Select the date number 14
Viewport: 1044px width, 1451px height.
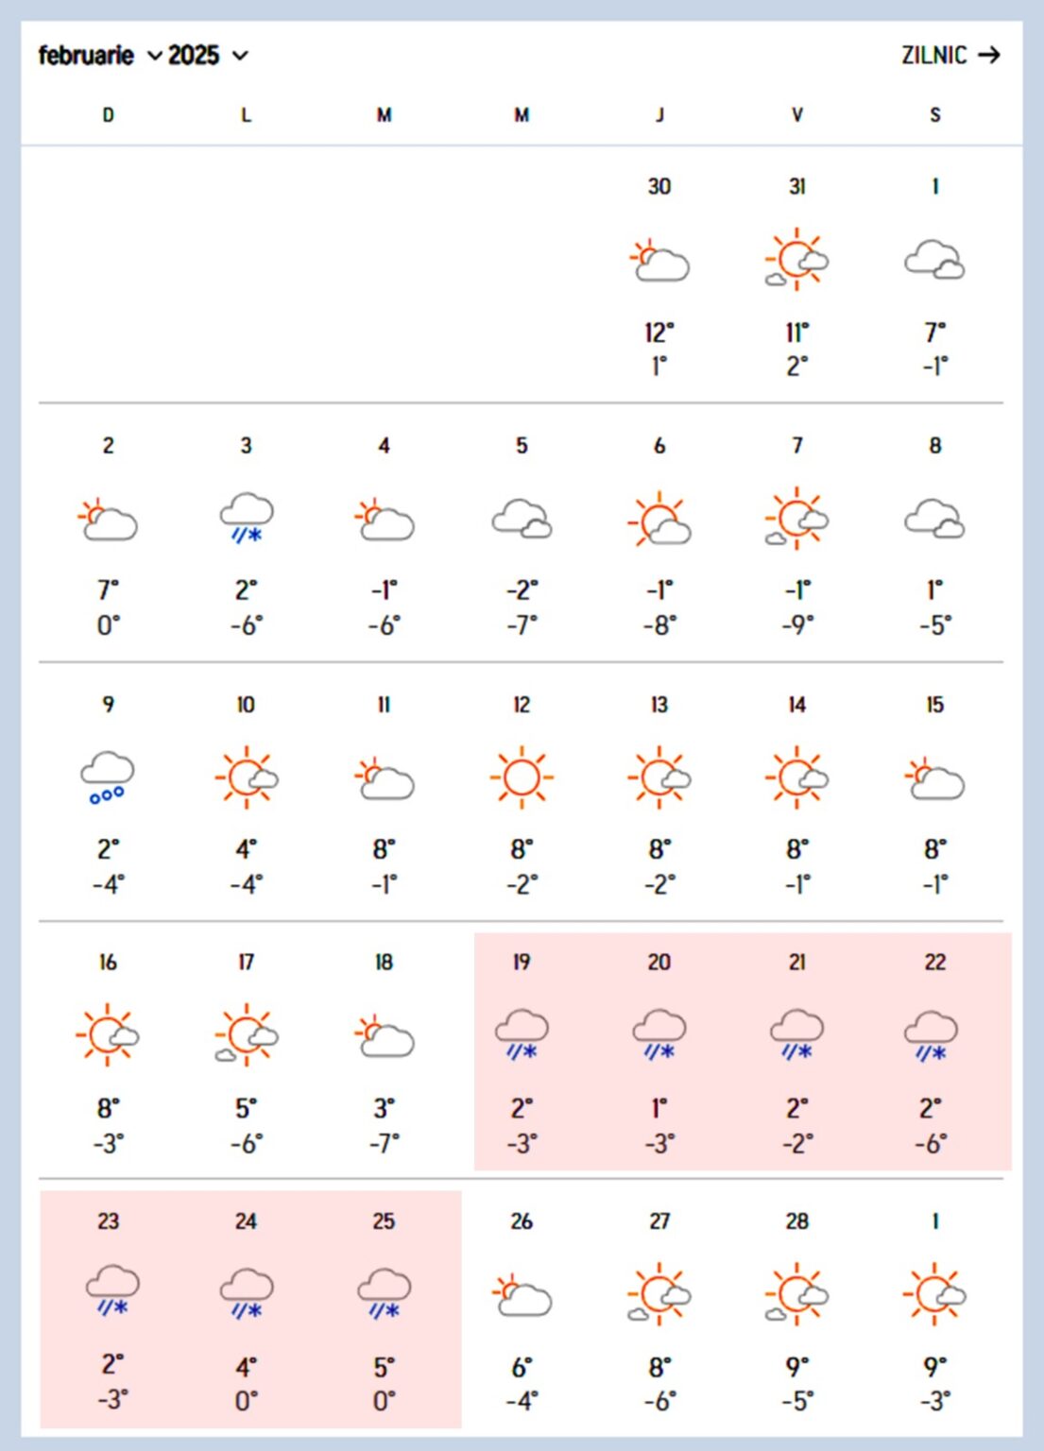coord(796,704)
